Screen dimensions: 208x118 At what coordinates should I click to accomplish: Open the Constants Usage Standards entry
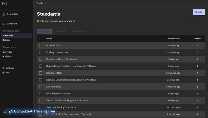(61, 59)
